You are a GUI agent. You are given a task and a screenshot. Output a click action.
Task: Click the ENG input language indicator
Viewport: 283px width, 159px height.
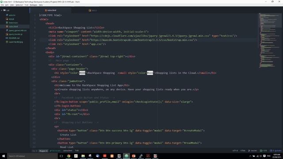coord(269,156)
